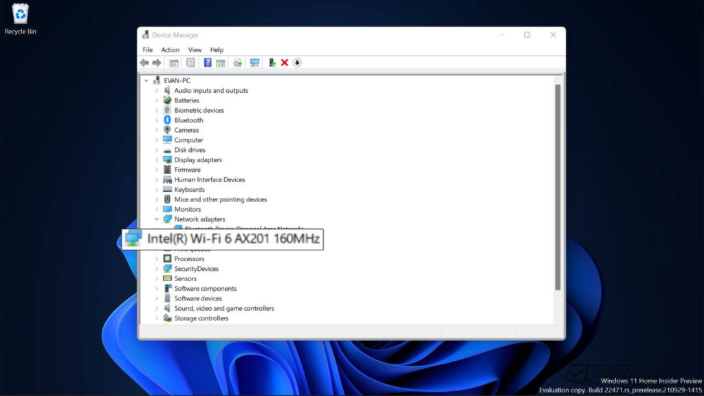The image size is (704, 396).
Task: Click the Print toolbar icon
Action: tap(237, 63)
